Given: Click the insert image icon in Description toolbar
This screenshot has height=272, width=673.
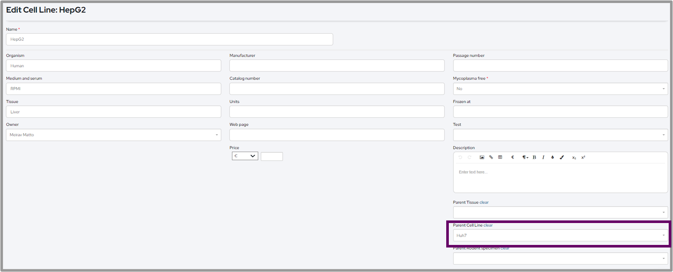Looking at the screenshot, I should [x=482, y=157].
